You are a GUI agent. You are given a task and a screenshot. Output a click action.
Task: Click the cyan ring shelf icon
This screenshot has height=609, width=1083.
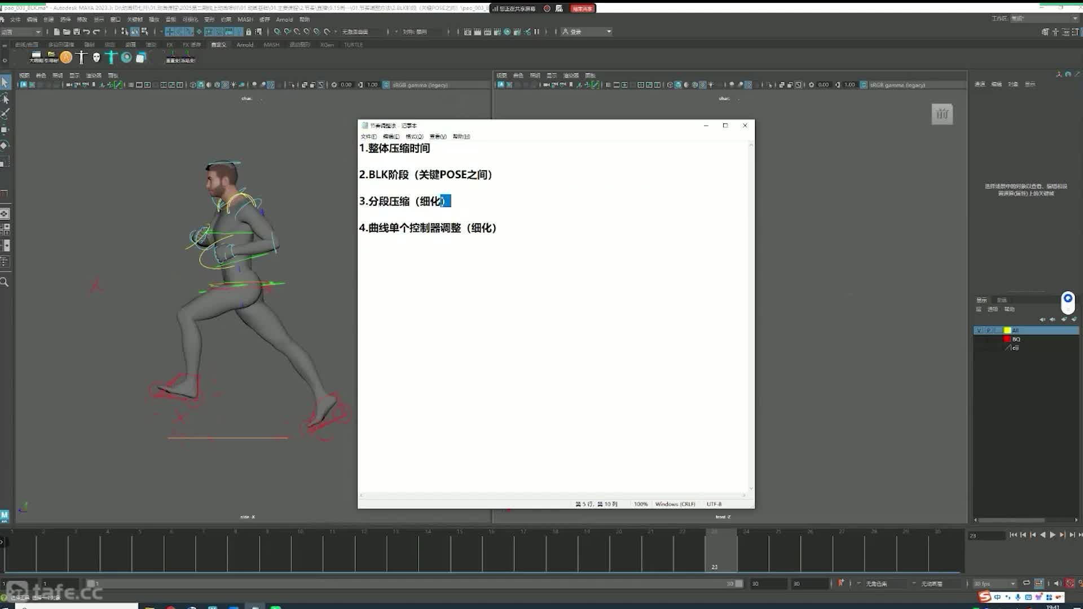(126, 57)
